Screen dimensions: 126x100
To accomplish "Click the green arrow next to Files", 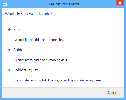I will [9, 30].
